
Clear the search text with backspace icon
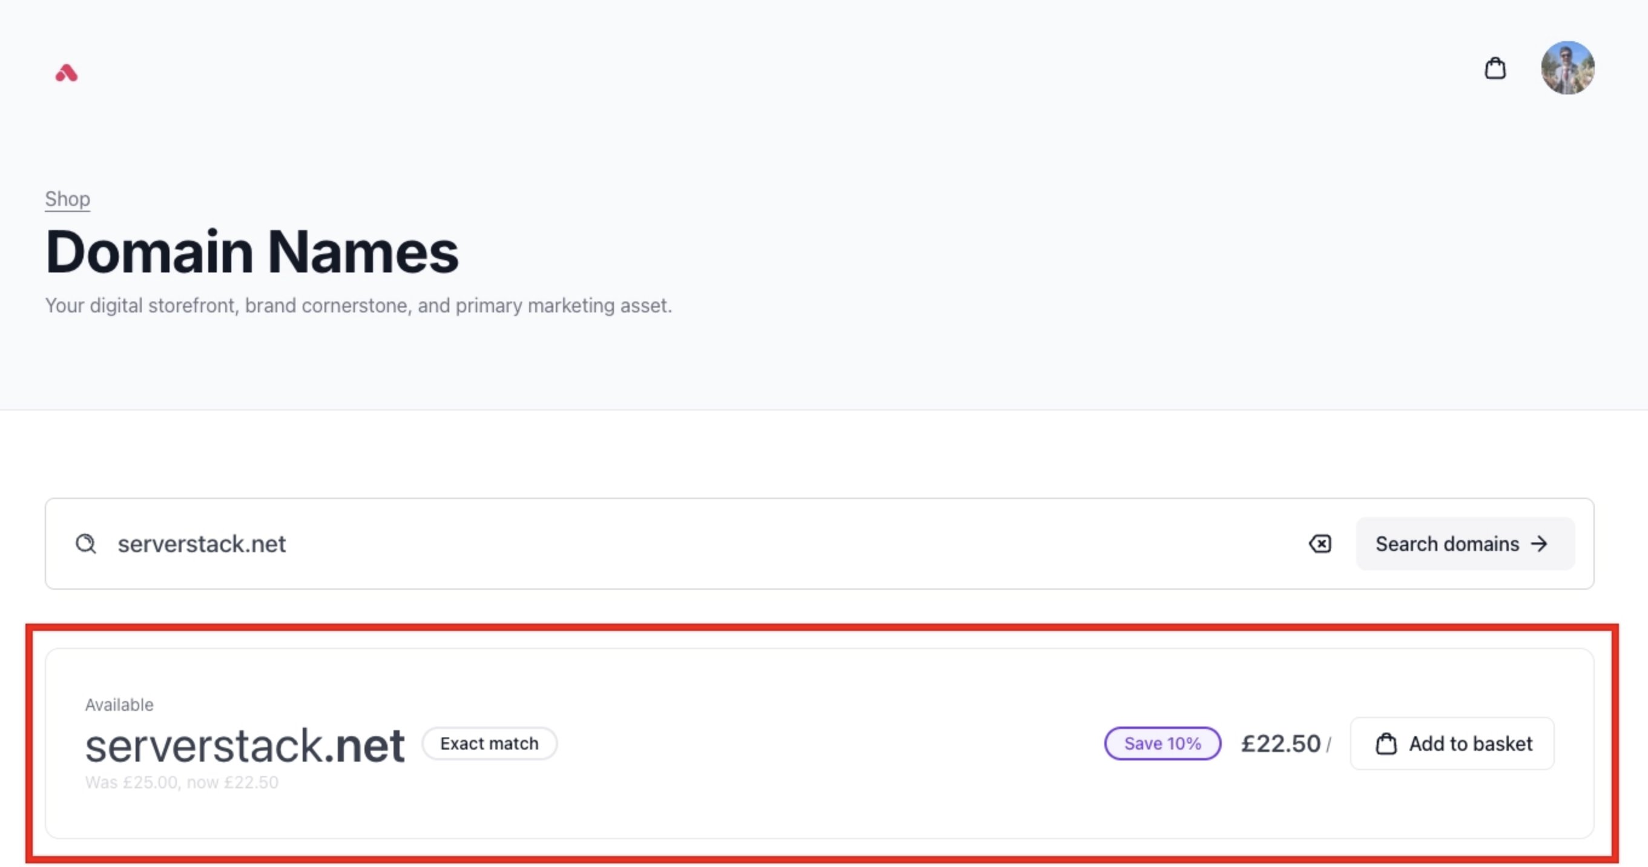[x=1319, y=544]
